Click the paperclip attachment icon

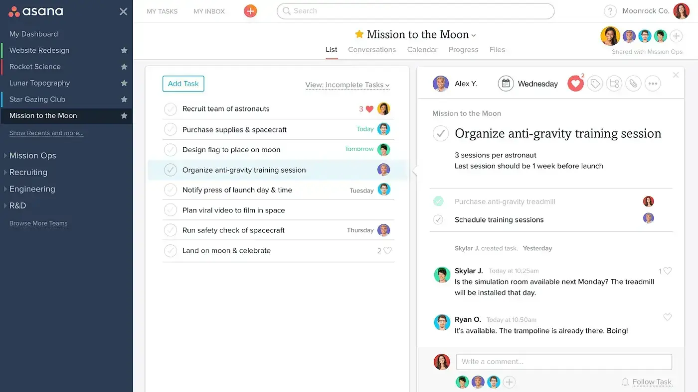[633, 84]
